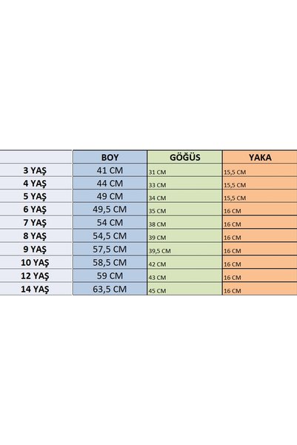The width and height of the screenshot is (297, 445).
Task: Select the 3 YAŞ row label
Action: (36, 170)
